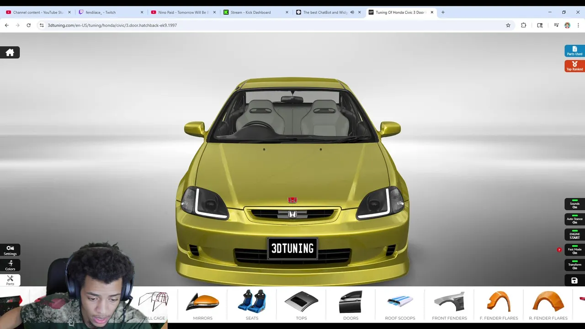Select the Front Fenders parts category
Viewport: 585px width, 329px height.
pyautogui.click(x=449, y=305)
